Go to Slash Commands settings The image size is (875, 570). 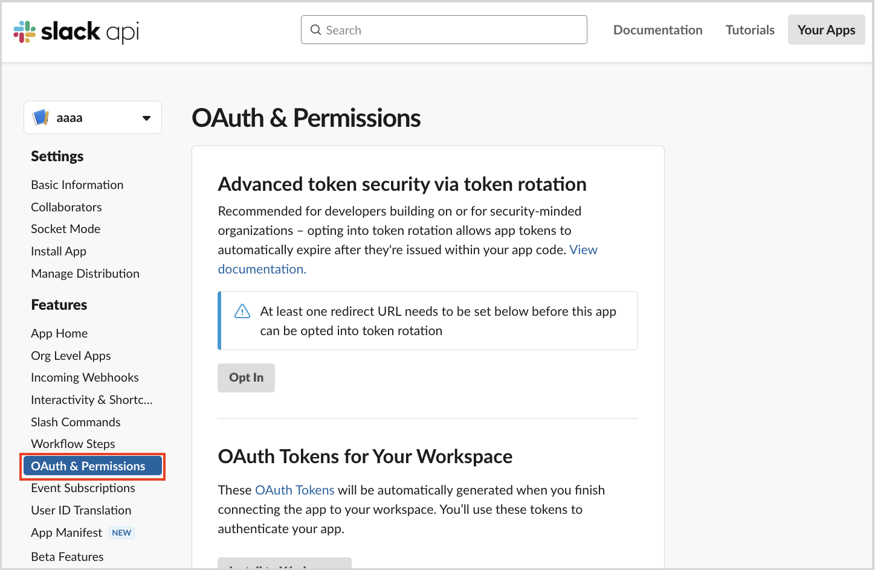76,421
